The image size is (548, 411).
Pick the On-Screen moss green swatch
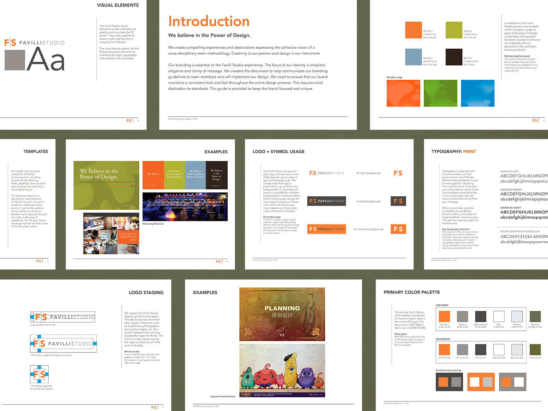(x=535, y=350)
